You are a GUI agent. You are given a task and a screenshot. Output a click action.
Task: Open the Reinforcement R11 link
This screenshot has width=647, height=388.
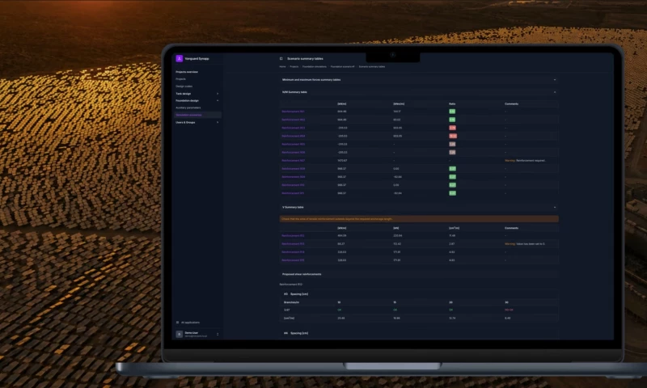tap(293, 193)
